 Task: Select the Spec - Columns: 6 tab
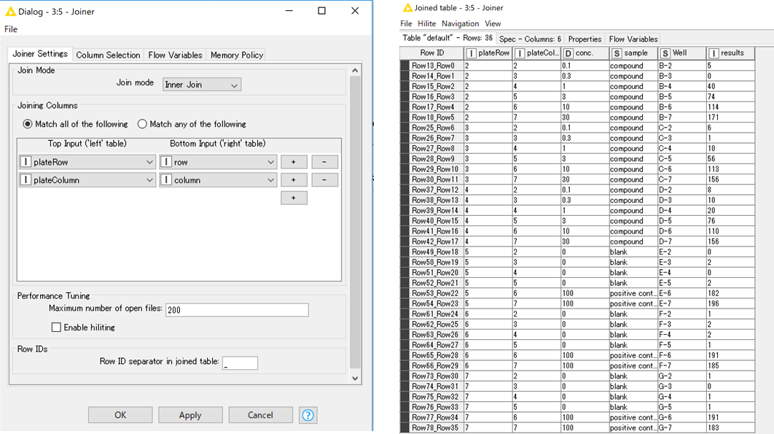point(530,39)
